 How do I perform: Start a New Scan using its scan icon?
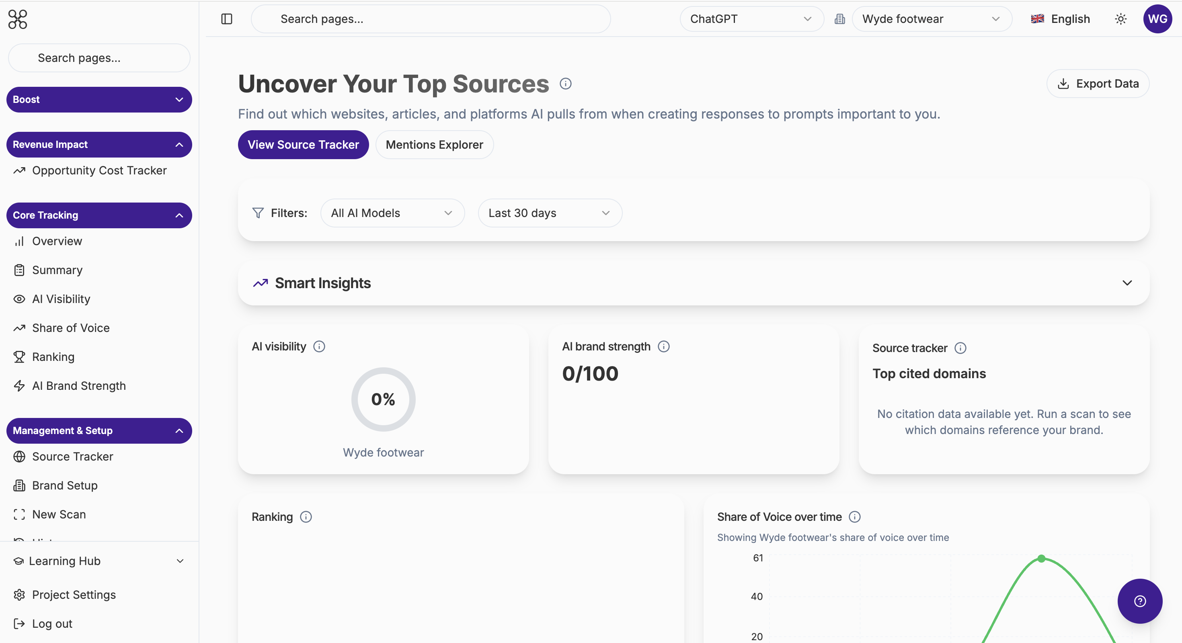(19, 514)
